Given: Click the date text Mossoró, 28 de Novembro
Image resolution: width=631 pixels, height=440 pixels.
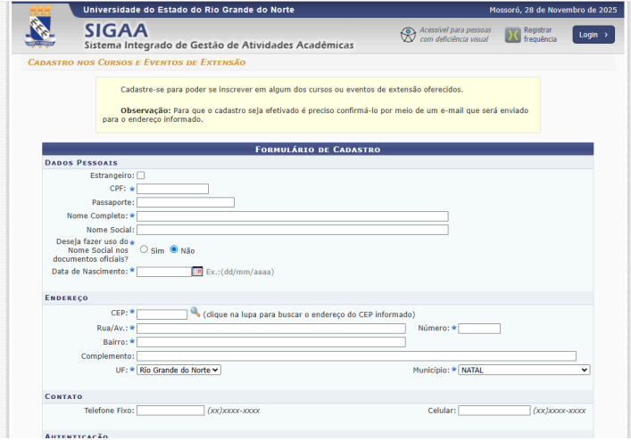Looking at the screenshot, I should pos(553,10).
